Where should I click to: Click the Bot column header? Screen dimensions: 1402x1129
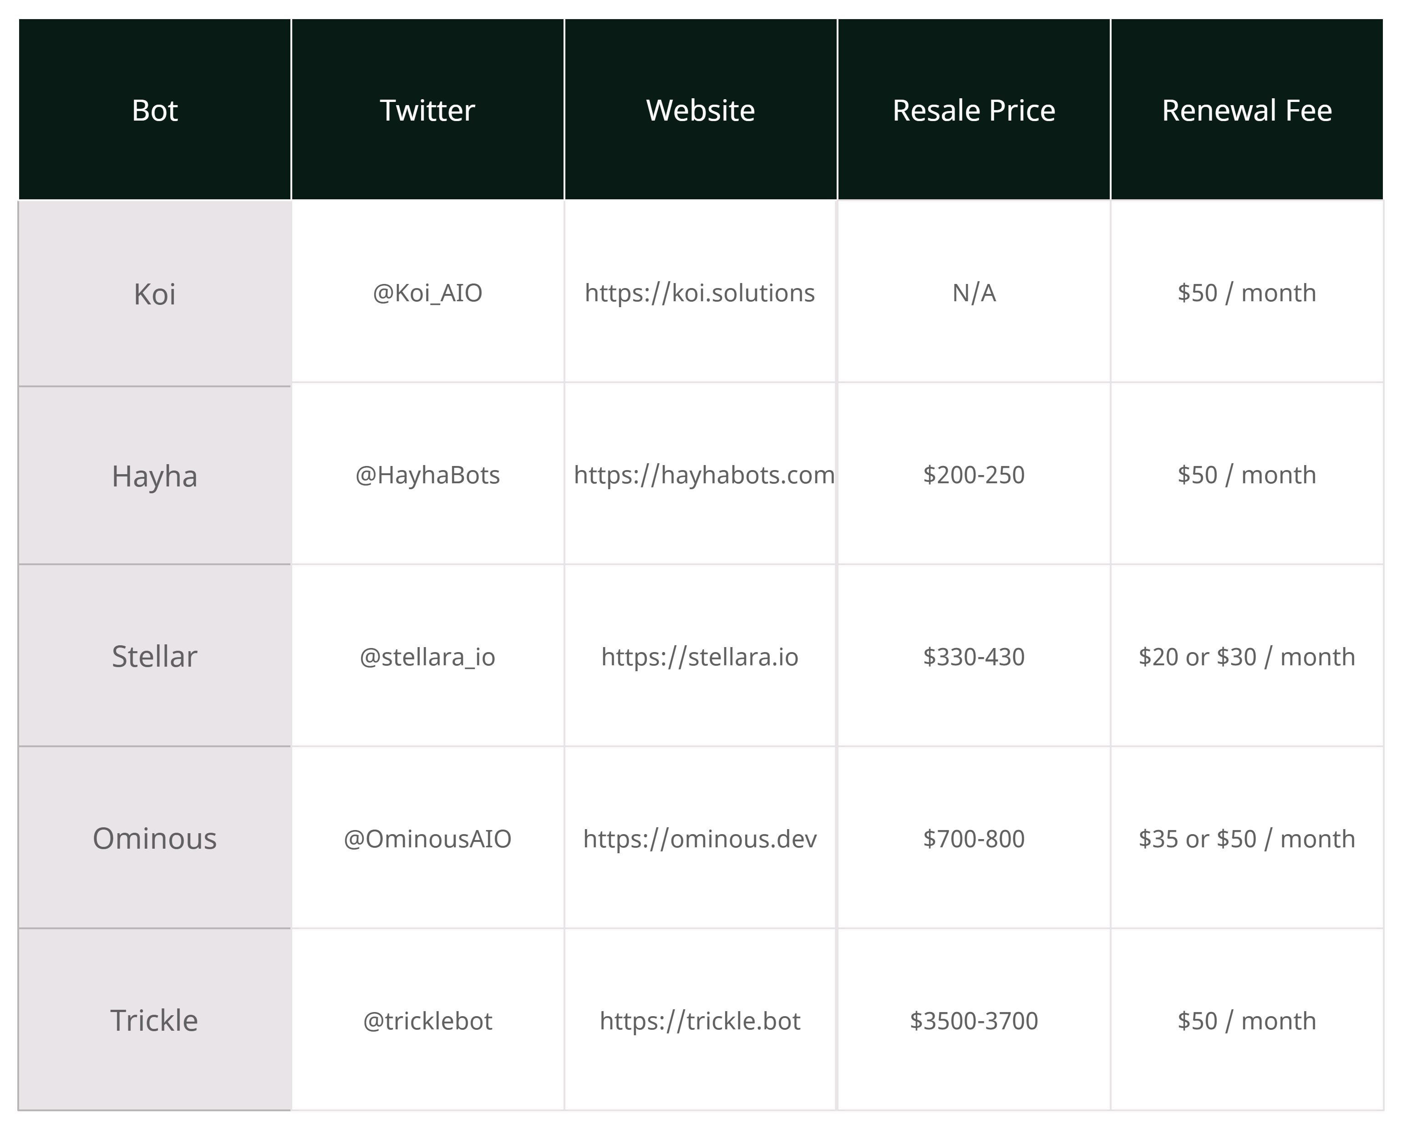[155, 111]
